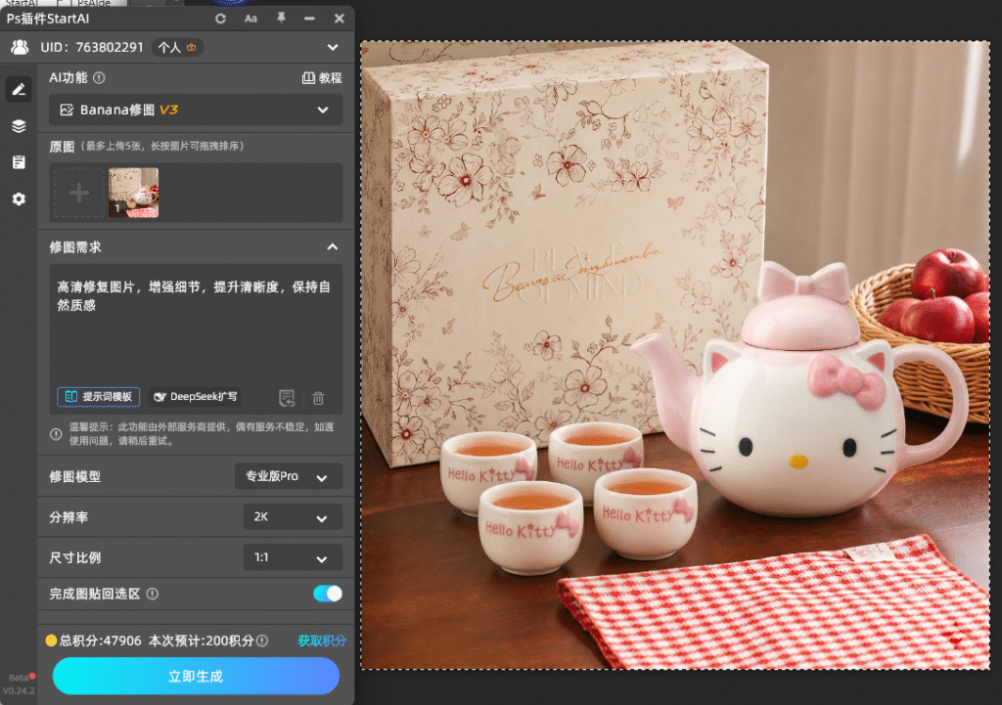The image size is (1002, 705).
Task: Open the settings gear sidebar icon
Action: click(x=19, y=199)
